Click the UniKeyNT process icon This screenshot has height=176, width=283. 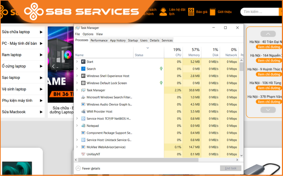[x=83, y=154]
